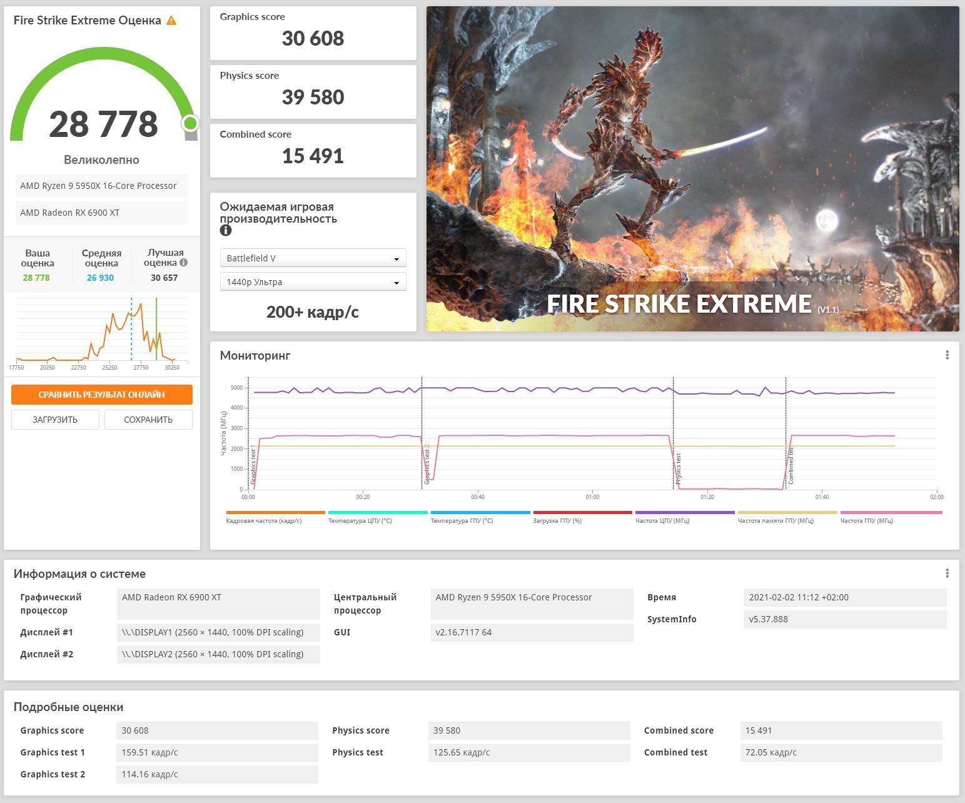Toggle the Частота памяти ГПУ (МГц) legend series
This screenshot has height=803, width=965.
[x=787, y=518]
